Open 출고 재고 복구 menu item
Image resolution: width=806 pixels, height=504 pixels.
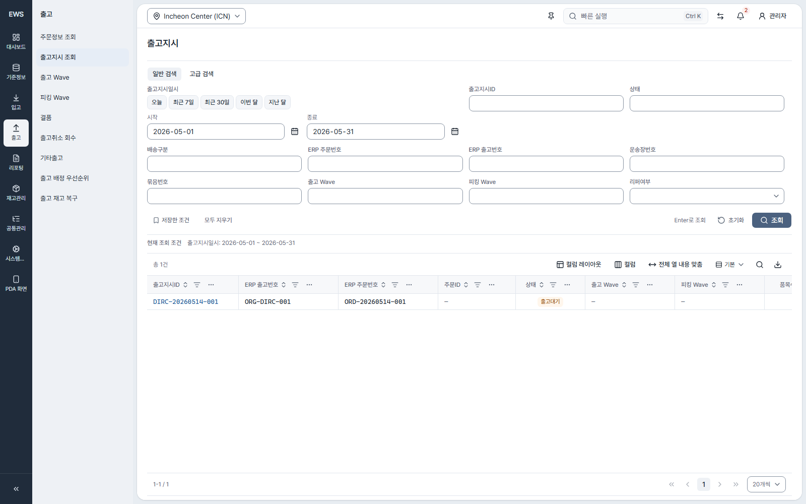(x=83, y=198)
